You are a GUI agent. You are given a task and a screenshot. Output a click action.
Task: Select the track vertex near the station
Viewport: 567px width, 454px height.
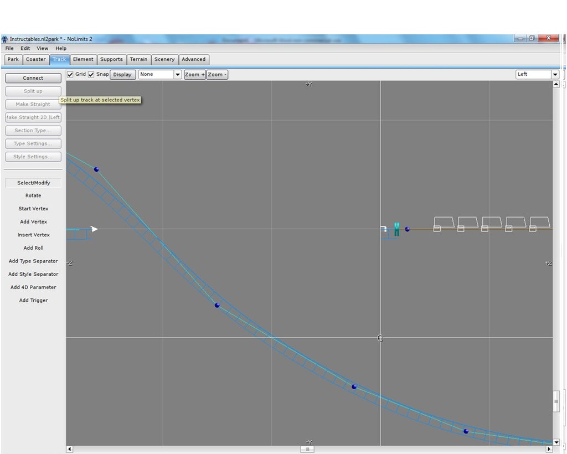pos(407,229)
